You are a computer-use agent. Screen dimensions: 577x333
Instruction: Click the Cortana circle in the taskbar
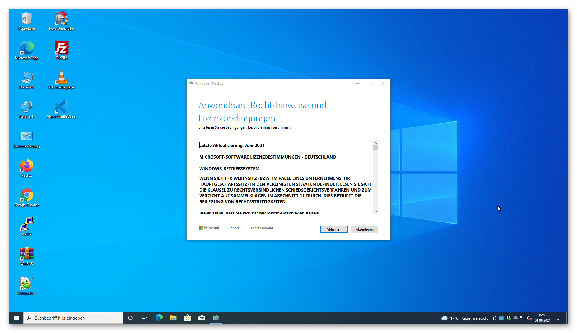(x=130, y=318)
